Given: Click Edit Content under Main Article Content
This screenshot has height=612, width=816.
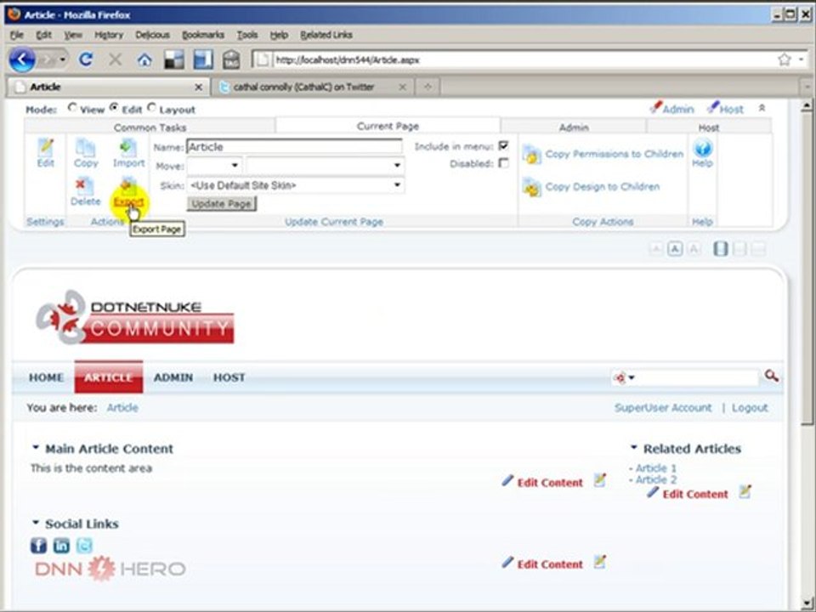Looking at the screenshot, I should point(550,483).
